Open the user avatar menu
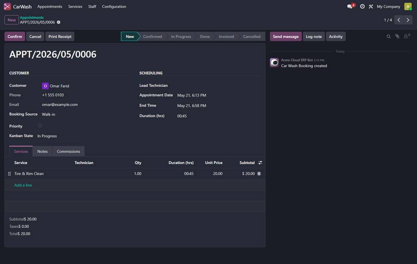 [408, 6]
